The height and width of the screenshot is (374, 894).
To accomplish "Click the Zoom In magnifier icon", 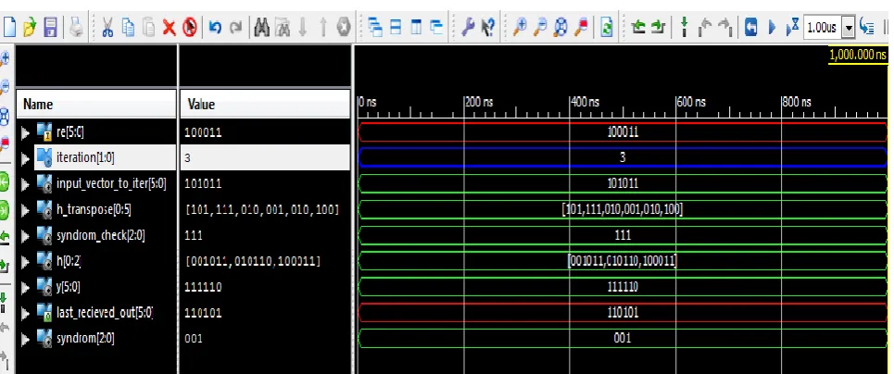I will 520,26.
